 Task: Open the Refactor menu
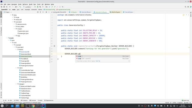tap(25, 4)
